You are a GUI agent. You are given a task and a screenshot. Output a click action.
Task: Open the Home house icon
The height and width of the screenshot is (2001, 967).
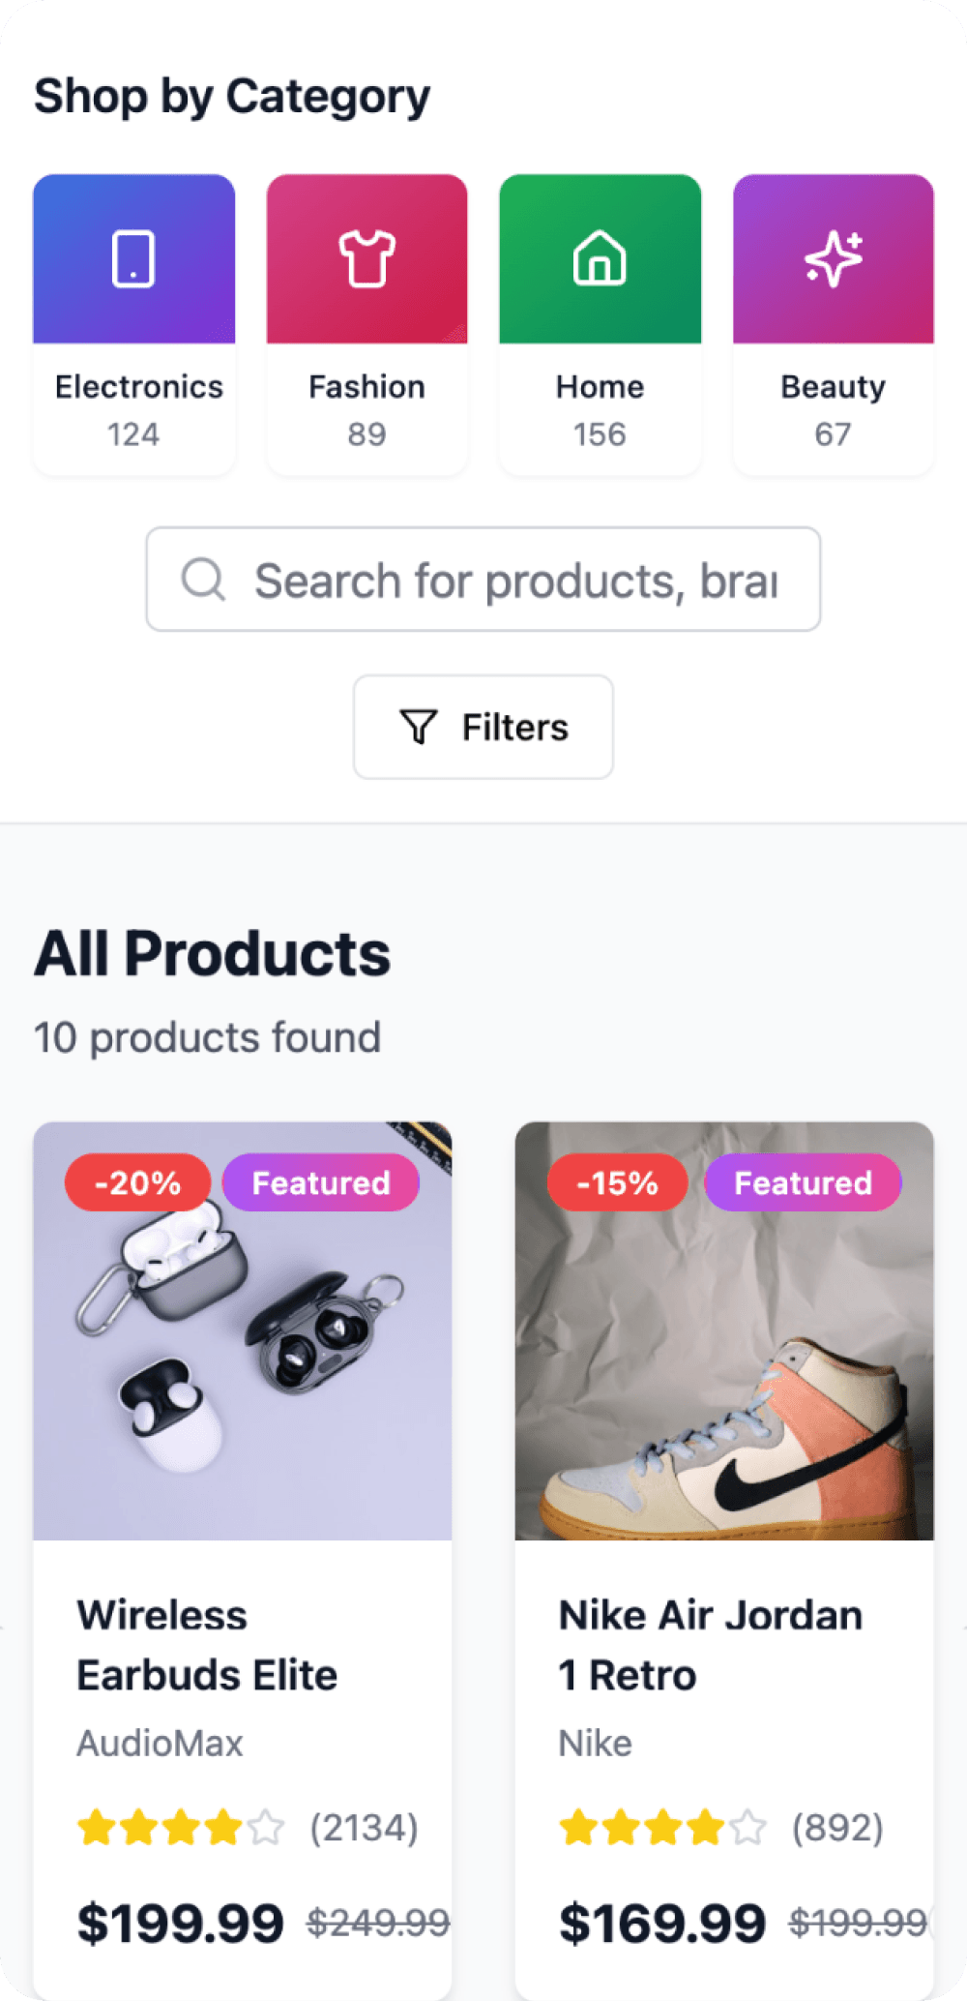(x=600, y=258)
